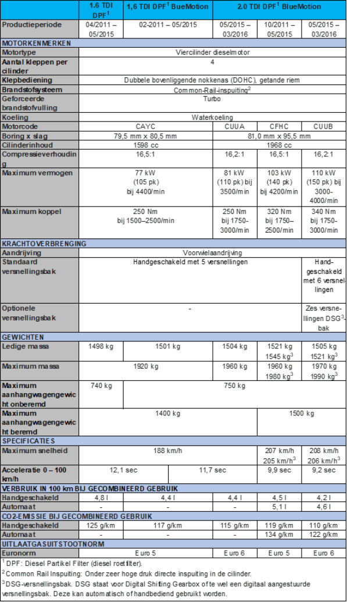The image size is (347, 602).
Task: Click the KRACHTOVERBRENGING section heading
Action: tap(173, 243)
